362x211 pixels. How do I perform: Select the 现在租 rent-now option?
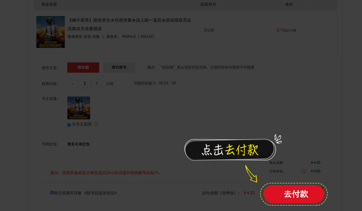(x=83, y=67)
